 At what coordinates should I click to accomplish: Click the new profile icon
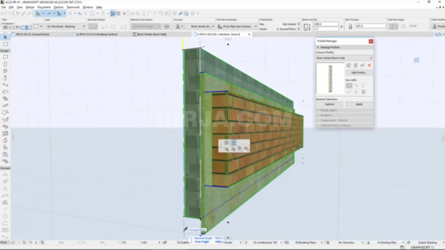pos(349,65)
